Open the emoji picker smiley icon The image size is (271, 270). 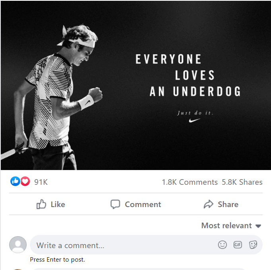click(x=222, y=245)
